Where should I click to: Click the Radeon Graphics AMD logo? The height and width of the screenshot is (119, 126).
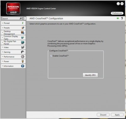(x=13, y=8)
